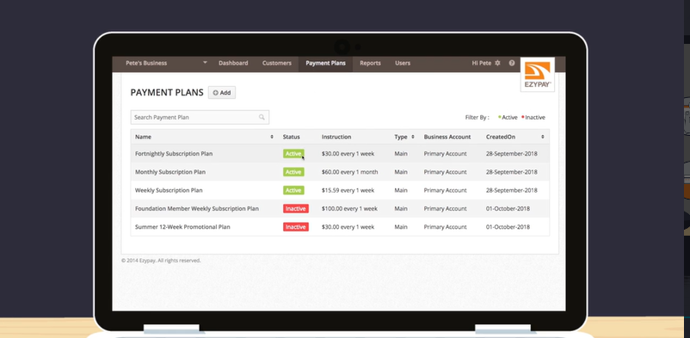Click the "$100.00 every 1 week" cell
This screenshot has height=338, width=690.
[349, 209]
